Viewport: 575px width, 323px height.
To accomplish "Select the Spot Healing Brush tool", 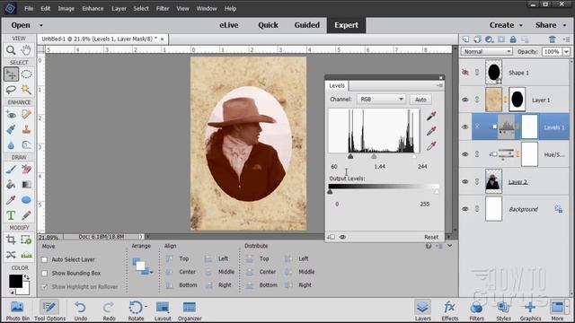I will pos(26,115).
